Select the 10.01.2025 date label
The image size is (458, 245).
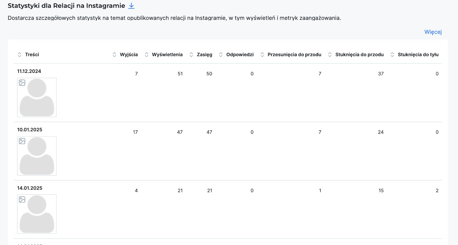pyautogui.click(x=30, y=130)
